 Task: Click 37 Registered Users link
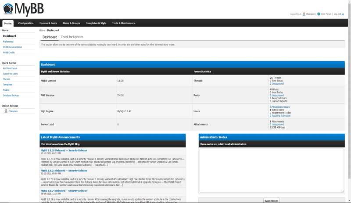pyautogui.click(x=279, y=107)
